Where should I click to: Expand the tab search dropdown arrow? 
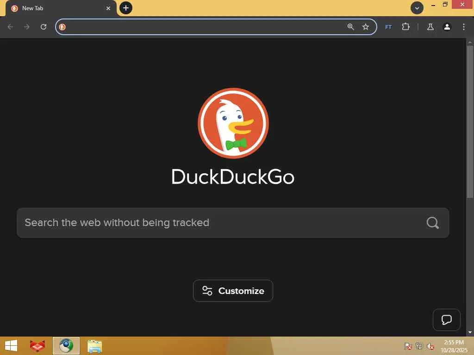[417, 8]
